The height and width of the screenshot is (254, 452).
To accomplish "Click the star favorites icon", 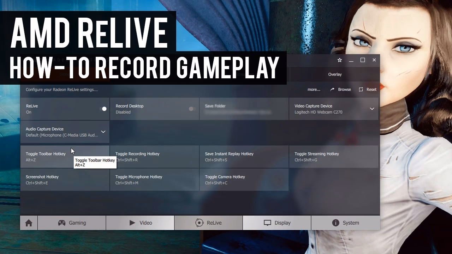I will [x=340, y=60].
